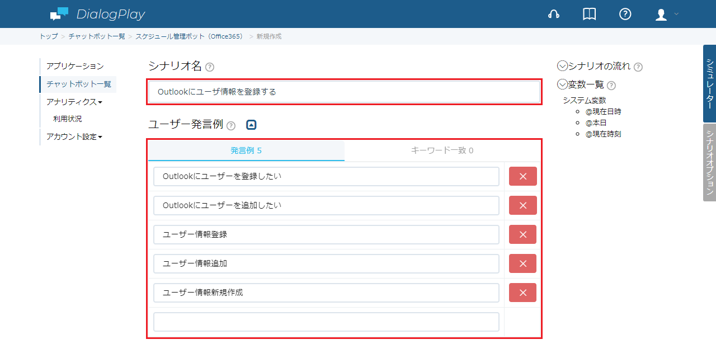The height and width of the screenshot is (344, 716).
Task: Collapse the 変数一覧 chevron
Action: click(562, 84)
